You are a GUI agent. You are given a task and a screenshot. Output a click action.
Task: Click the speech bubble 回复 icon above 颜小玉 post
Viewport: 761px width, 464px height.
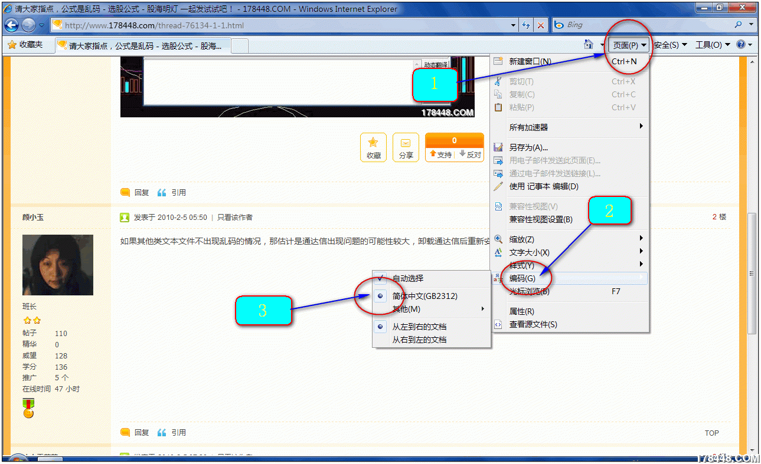coord(125,192)
